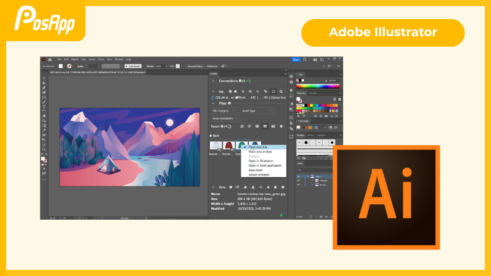Viewport: 491px width, 276px height.
Task: Switch Swatches panel to list view
Action: click(x=334, y=99)
